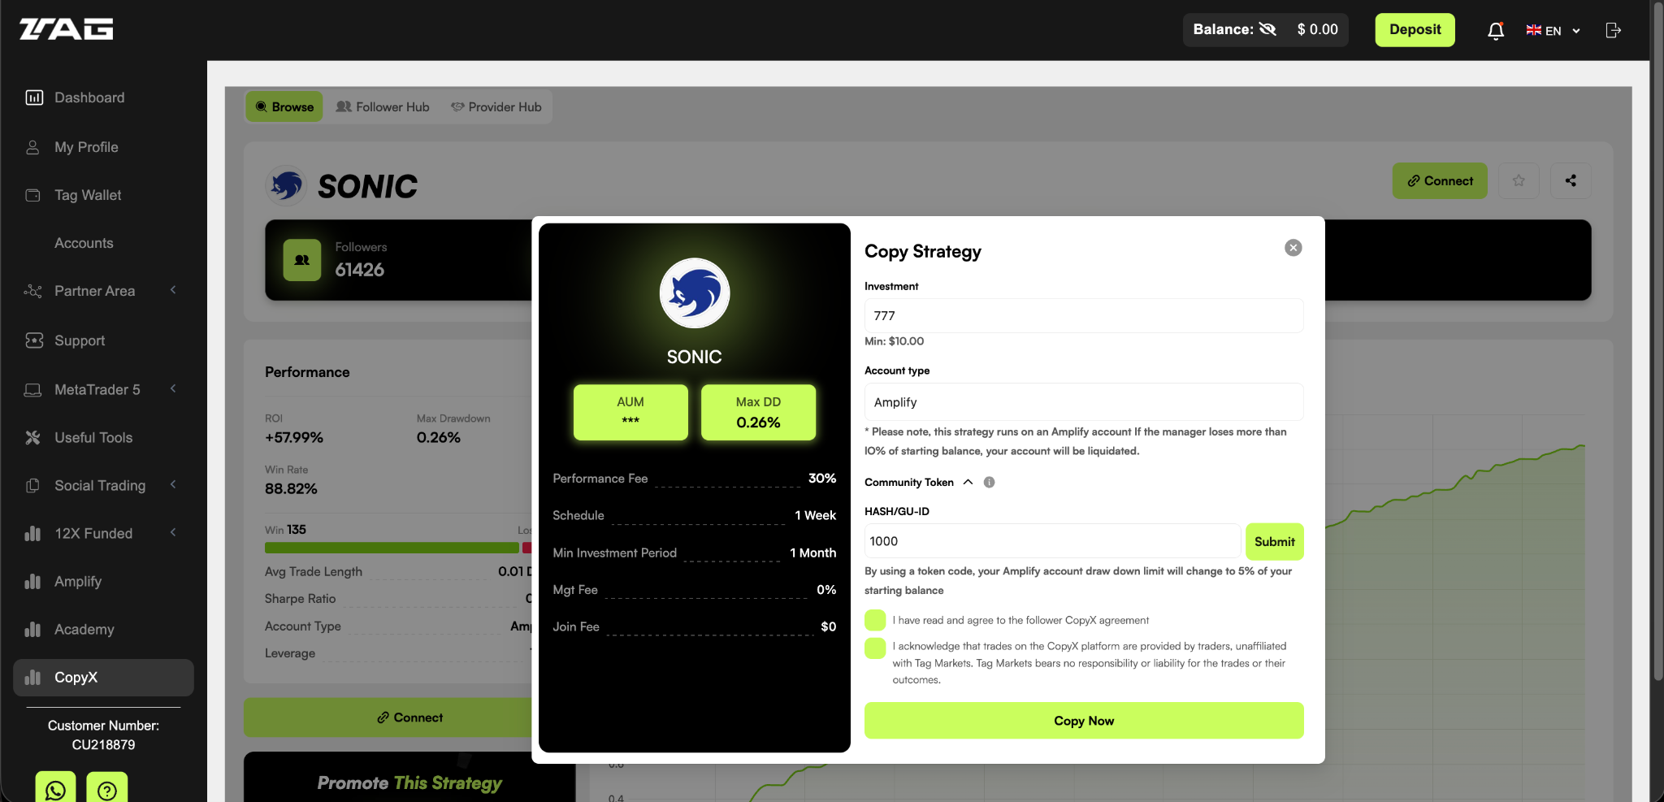Toggle the balance visibility eye icon
This screenshot has height=802, width=1664.
[x=1268, y=28]
